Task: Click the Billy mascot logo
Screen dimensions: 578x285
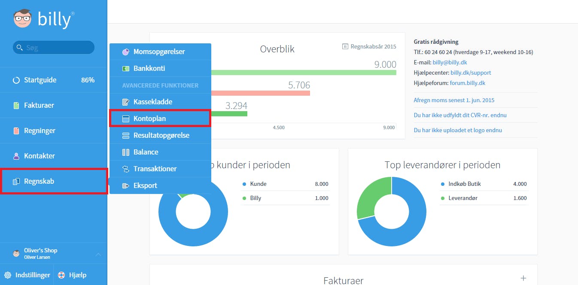Action: 22,19
